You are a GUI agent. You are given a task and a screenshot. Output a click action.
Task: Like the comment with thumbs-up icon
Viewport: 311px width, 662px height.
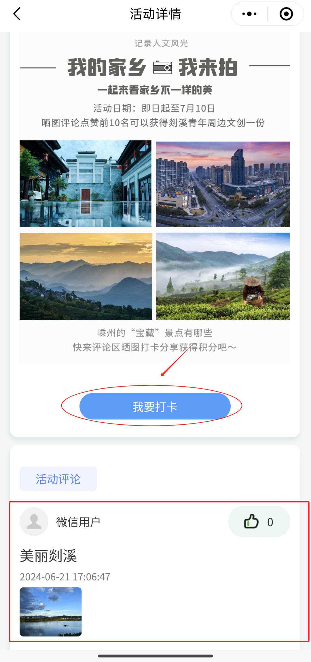click(x=251, y=521)
